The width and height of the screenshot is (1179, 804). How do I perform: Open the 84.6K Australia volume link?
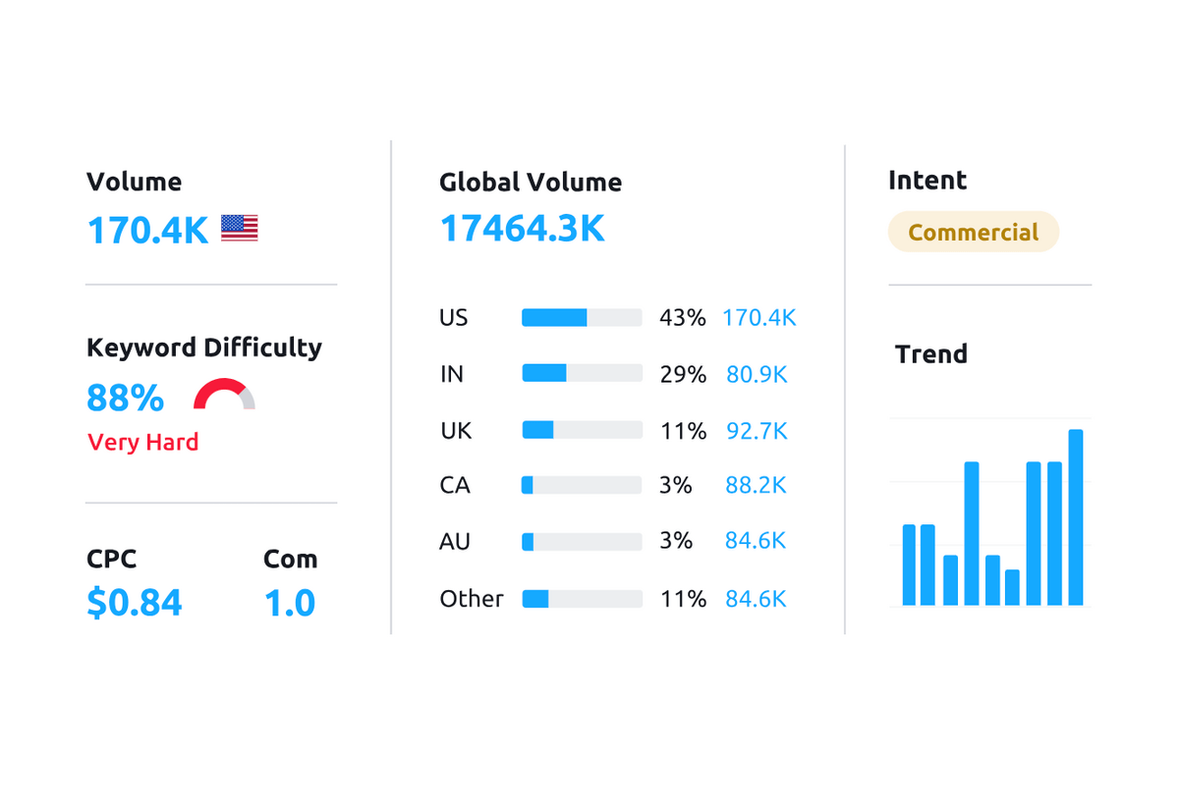point(756,541)
